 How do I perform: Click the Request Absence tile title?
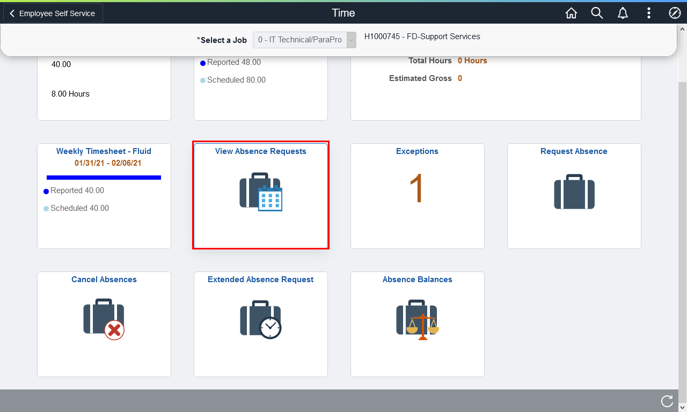[574, 151]
